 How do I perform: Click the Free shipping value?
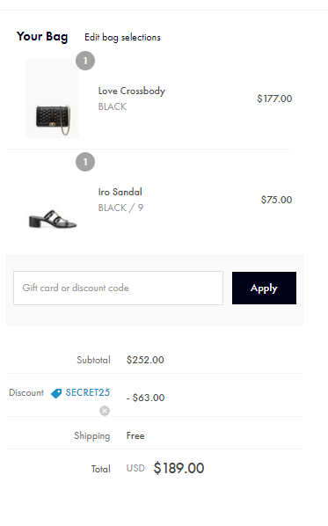135,435
